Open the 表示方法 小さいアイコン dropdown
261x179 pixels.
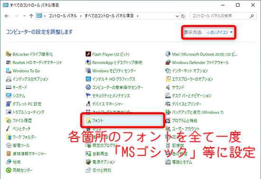pyautogui.click(x=219, y=32)
